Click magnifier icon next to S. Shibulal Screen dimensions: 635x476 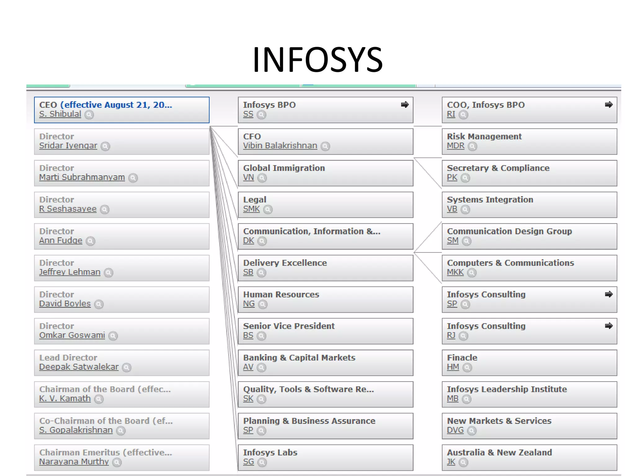coord(89,115)
